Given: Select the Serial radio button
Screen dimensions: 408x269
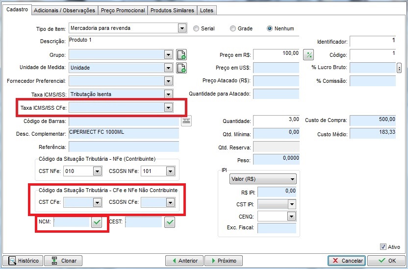Looking at the screenshot, I should 196,28.
